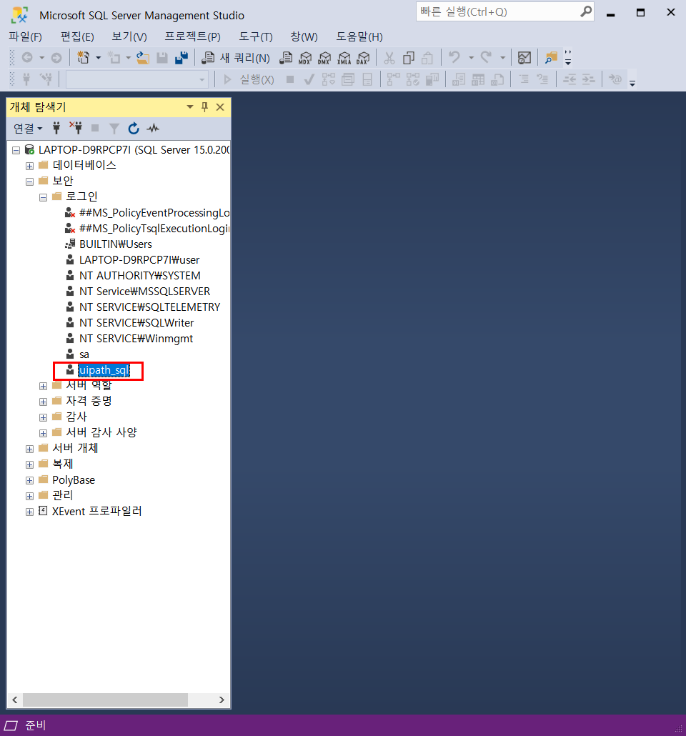Open the 프로젝트(P) menu
The image size is (686, 736).
pyautogui.click(x=192, y=36)
